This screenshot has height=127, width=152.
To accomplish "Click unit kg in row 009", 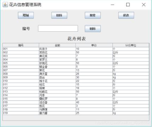I will pos(131,77).
